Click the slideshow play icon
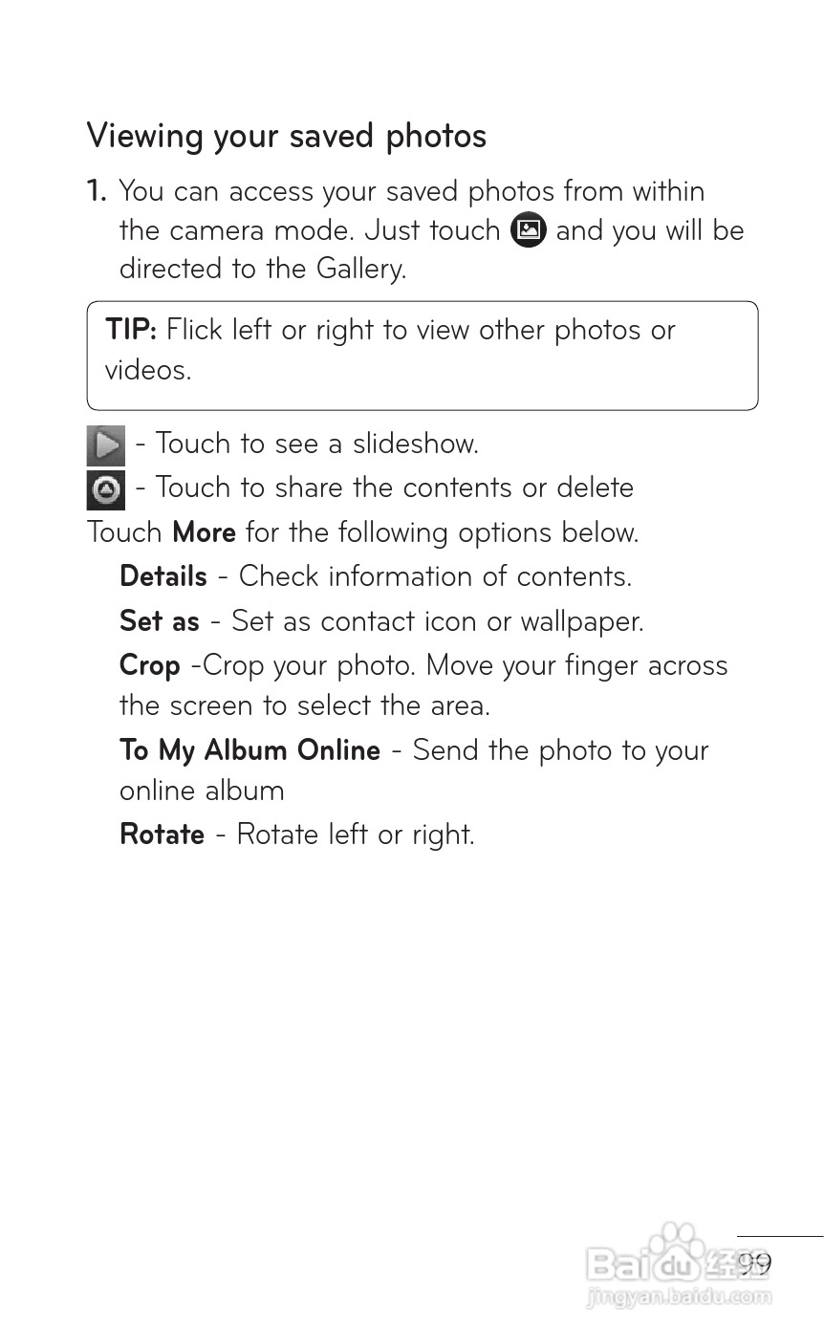824x1344 pixels. point(106,444)
